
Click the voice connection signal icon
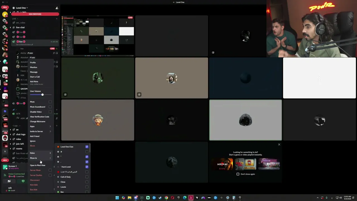(5, 175)
